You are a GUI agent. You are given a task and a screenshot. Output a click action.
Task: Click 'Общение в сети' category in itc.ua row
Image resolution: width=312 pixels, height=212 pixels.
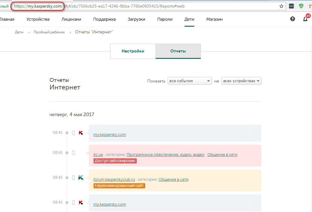click(x=222, y=155)
